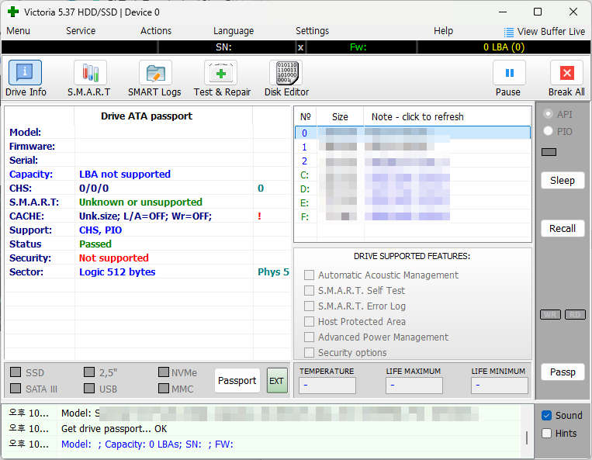
Task: Click the 0 LBA (0) status readout
Action: 504,47
